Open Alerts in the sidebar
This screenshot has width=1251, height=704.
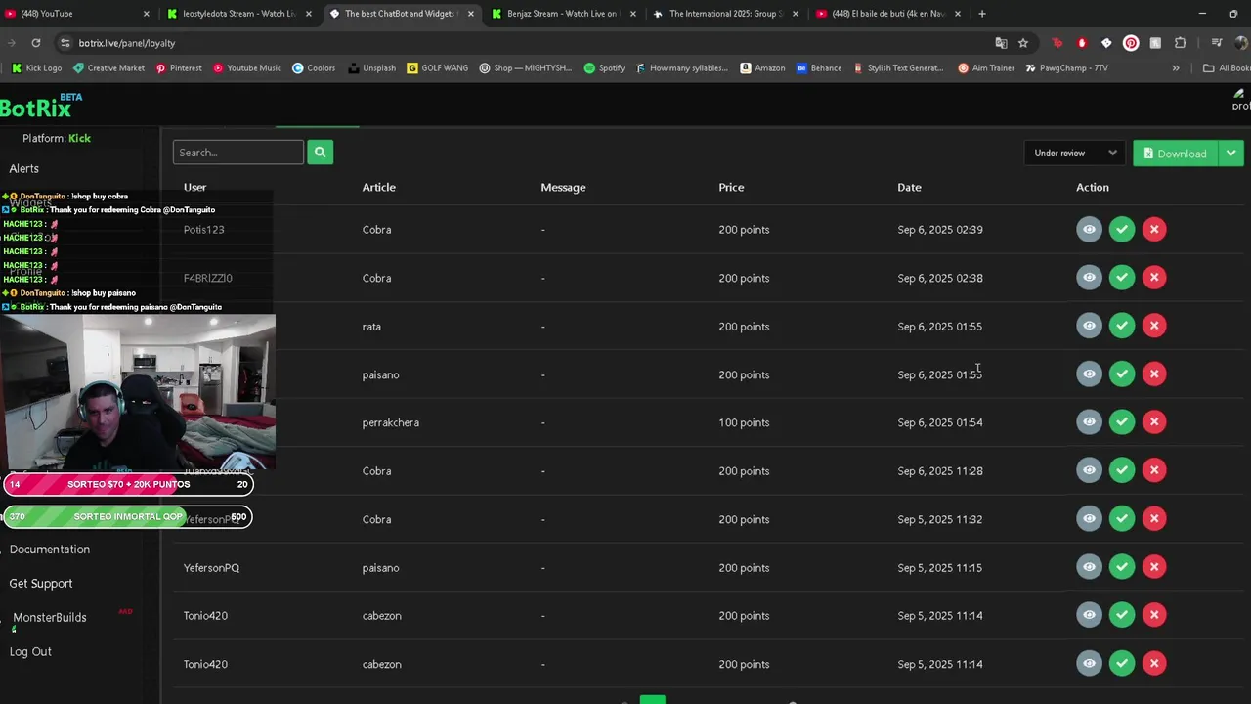pos(24,168)
